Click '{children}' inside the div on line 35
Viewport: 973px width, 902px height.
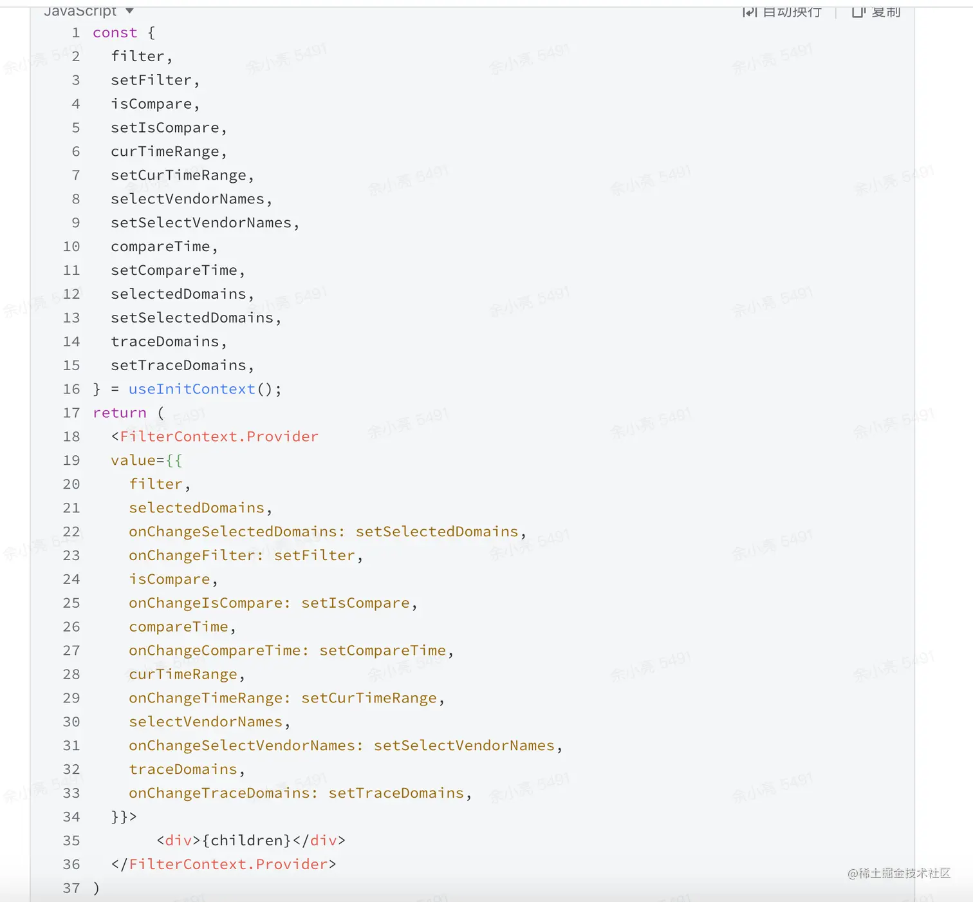(247, 841)
